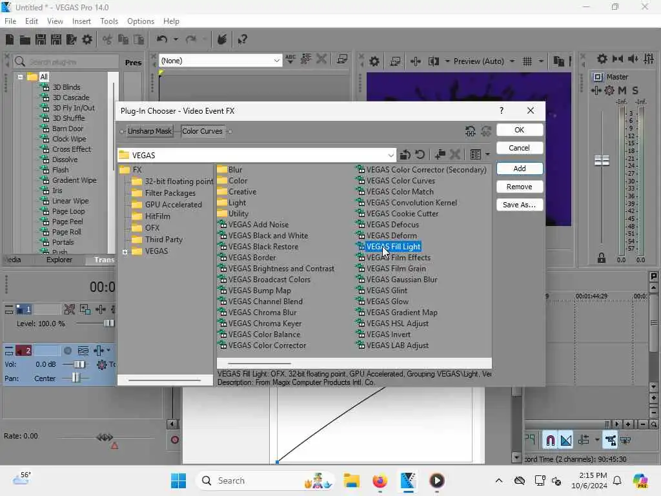Click the Undo arrow in the toolbar
Image resolution: width=661 pixels, height=496 pixels.
(x=161, y=39)
